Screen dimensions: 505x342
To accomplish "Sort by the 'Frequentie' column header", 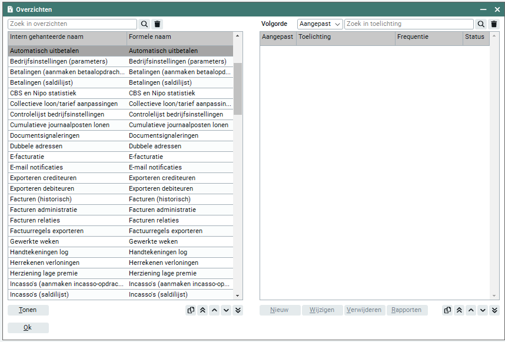I will pyautogui.click(x=428, y=37).
